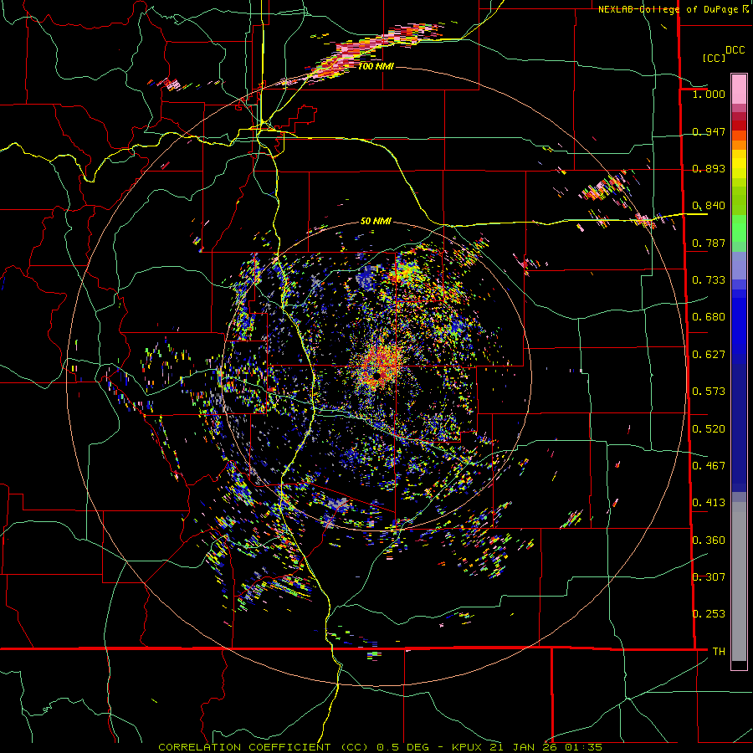The width and height of the screenshot is (753, 753).
Task: Select the 0.467 scale label
Action: click(709, 466)
